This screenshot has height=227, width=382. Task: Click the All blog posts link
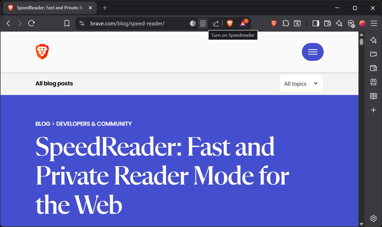pos(54,84)
